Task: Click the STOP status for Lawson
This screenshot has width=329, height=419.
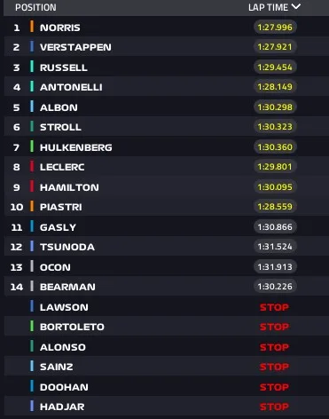Action: click(x=274, y=307)
